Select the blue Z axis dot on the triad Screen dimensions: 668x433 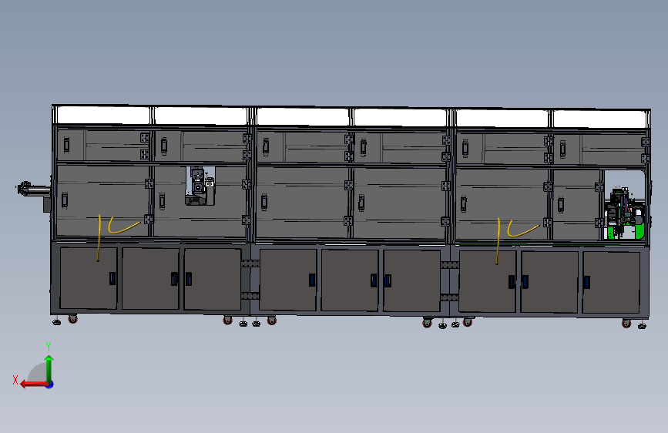[50, 384]
